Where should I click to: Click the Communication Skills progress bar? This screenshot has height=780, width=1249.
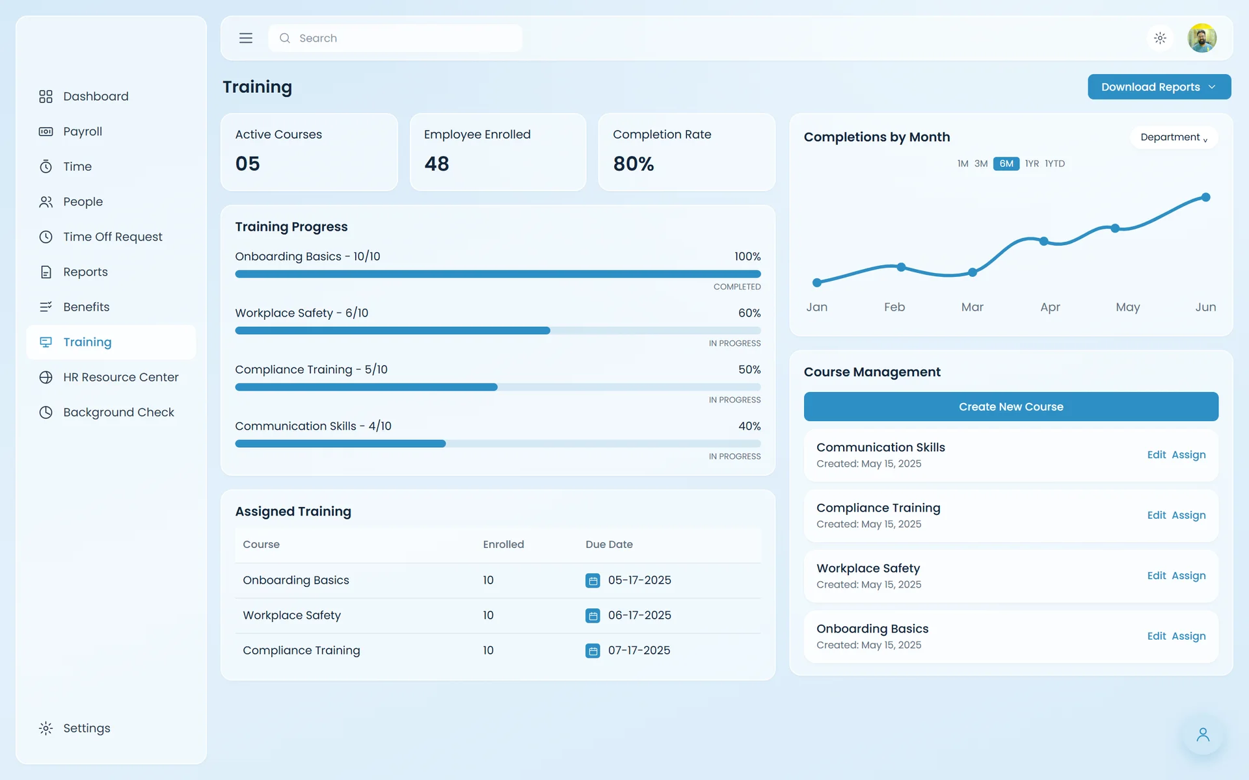pyautogui.click(x=498, y=444)
